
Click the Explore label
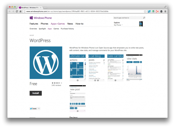click(x=117, y=22)
